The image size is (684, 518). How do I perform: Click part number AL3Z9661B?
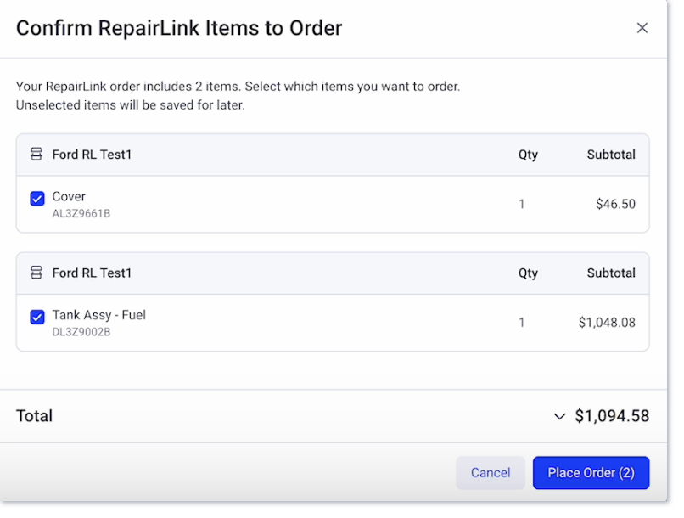82,212
